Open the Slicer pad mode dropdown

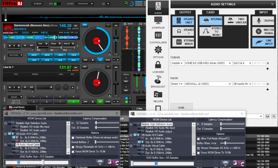pos(15,97)
